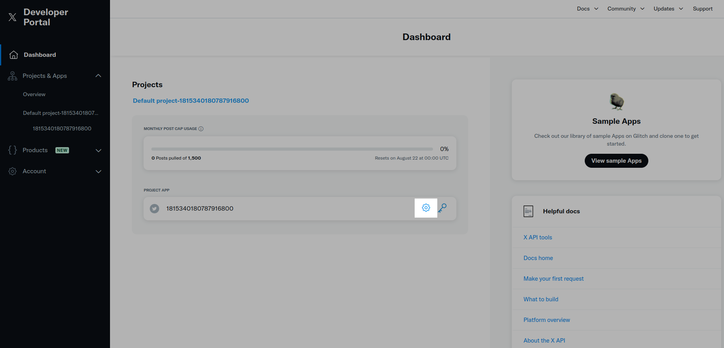Viewport: 724px width, 348px height.
Task: Open keys and tokens key icon
Action: pos(442,208)
